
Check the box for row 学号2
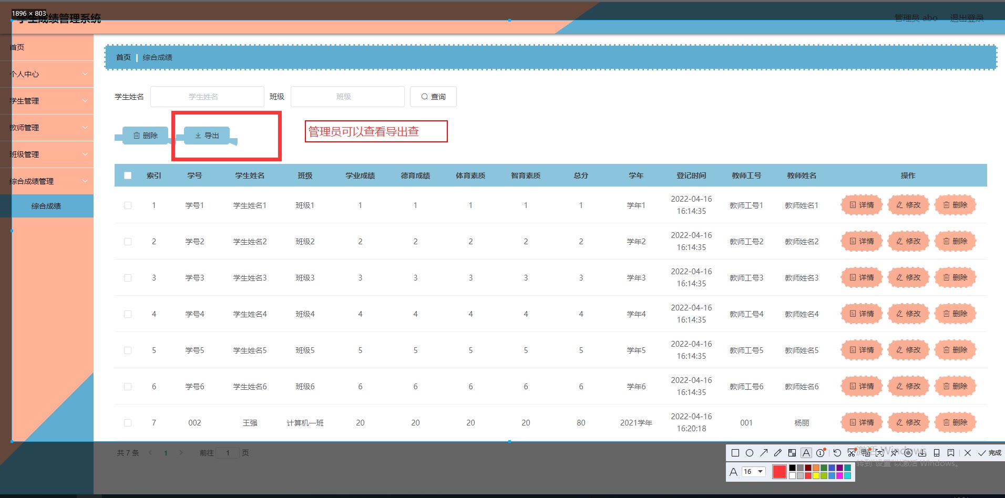[128, 242]
